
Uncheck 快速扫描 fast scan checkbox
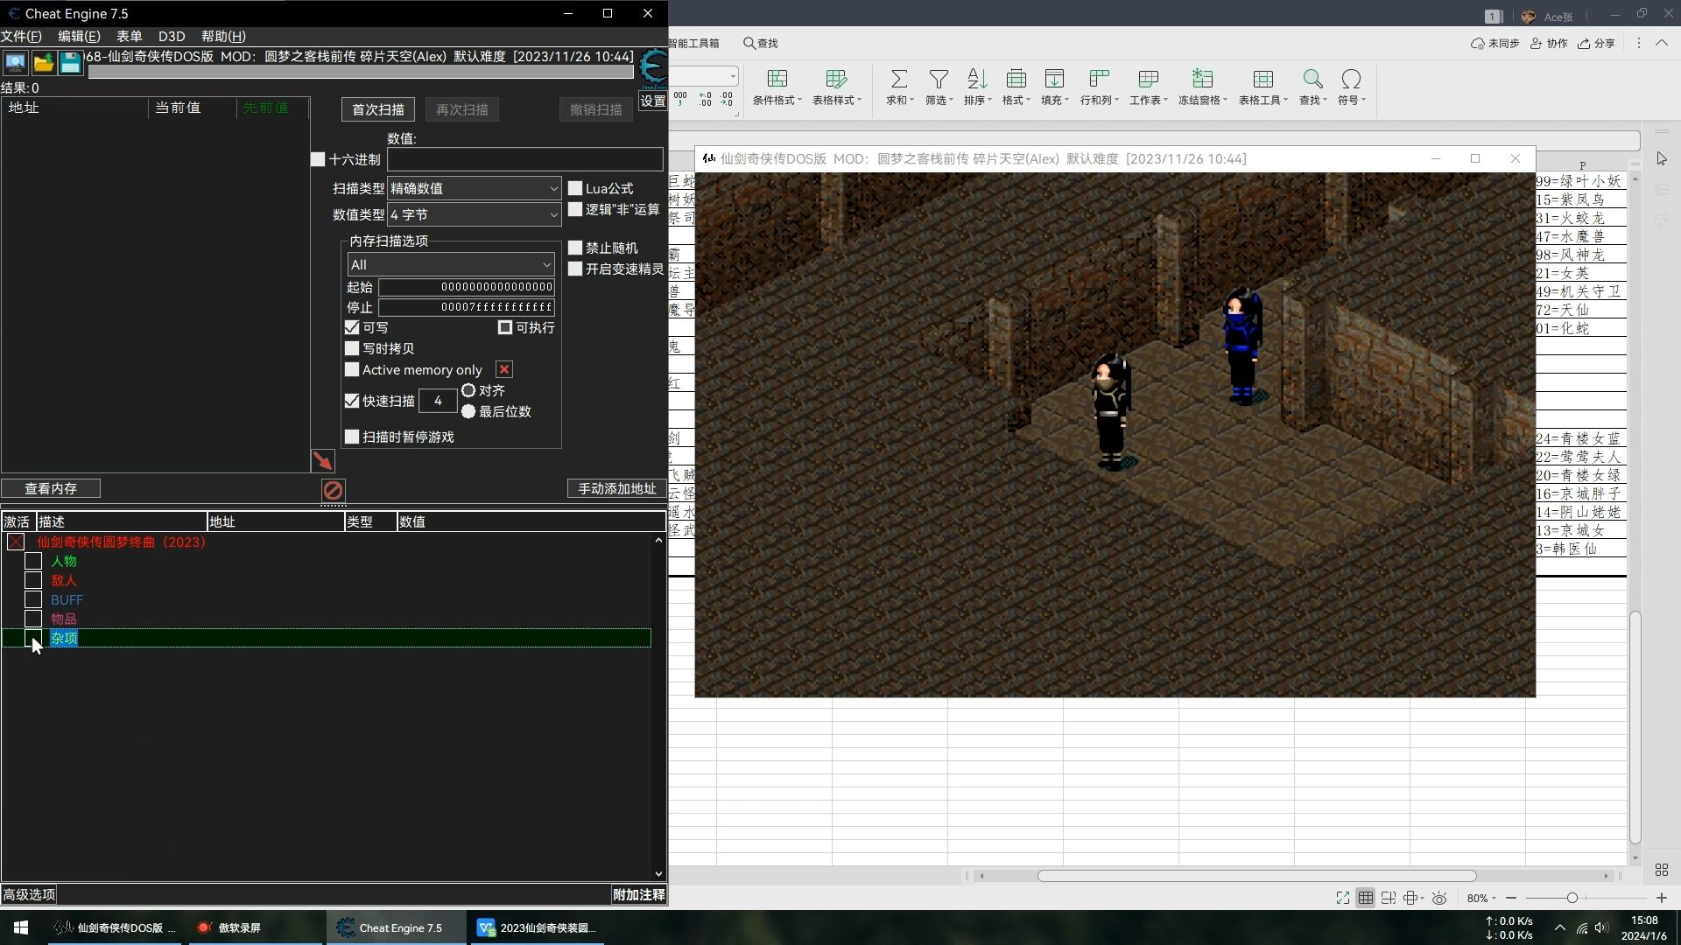[352, 401]
